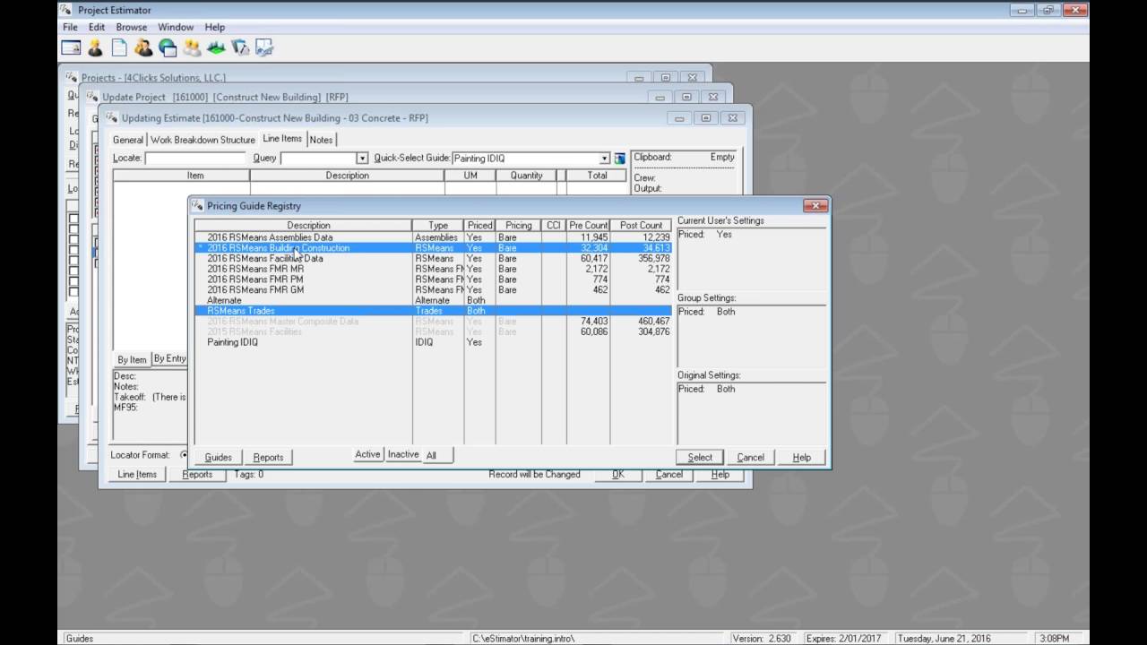The width and height of the screenshot is (1147, 645).
Task: Click the Pricing Guide Registry title bar icon
Action: (198, 206)
